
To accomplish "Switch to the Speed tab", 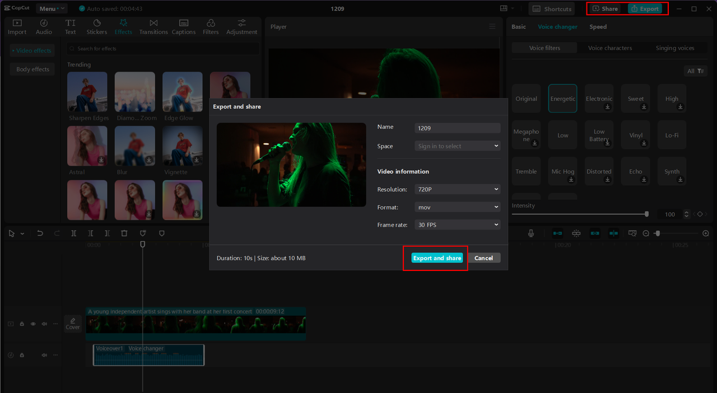I will (598, 27).
